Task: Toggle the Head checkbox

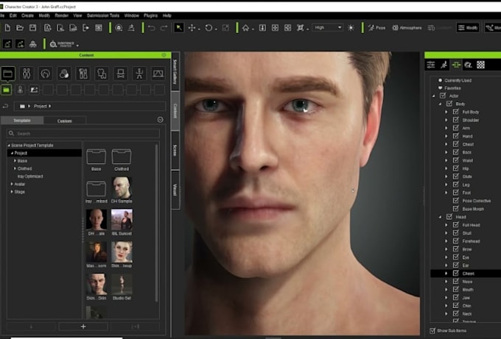Action: point(449,216)
